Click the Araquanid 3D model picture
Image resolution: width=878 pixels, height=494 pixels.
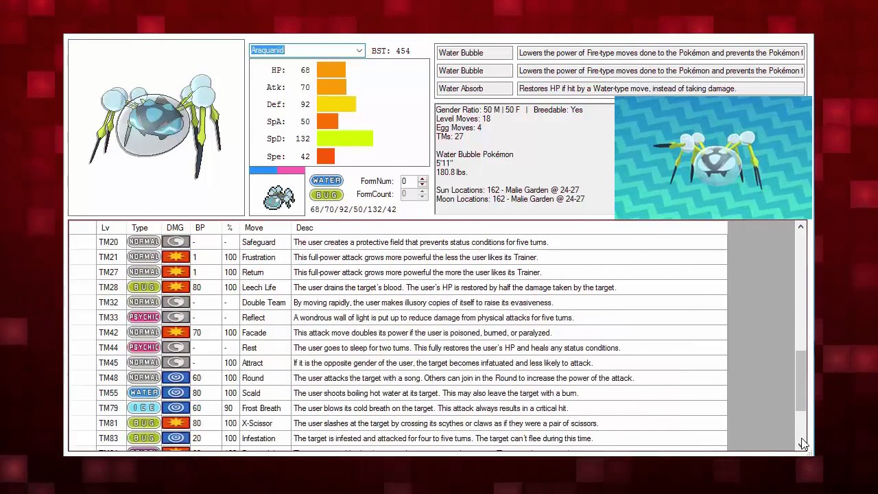pos(713,157)
